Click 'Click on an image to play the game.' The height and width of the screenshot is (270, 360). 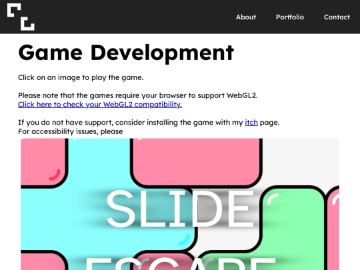(81, 77)
